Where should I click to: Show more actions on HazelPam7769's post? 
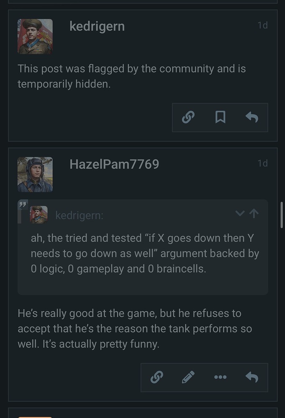(x=220, y=377)
